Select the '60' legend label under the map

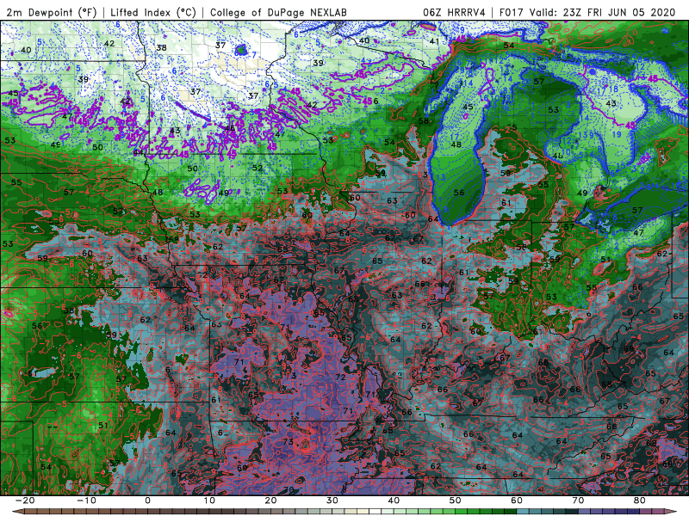(517, 501)
